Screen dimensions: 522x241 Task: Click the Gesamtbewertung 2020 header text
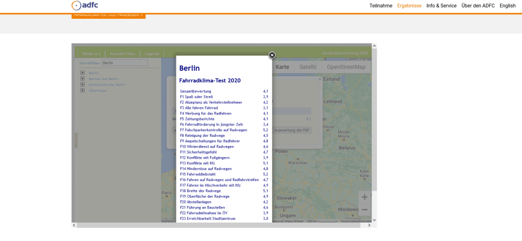[x=345, y=53]
